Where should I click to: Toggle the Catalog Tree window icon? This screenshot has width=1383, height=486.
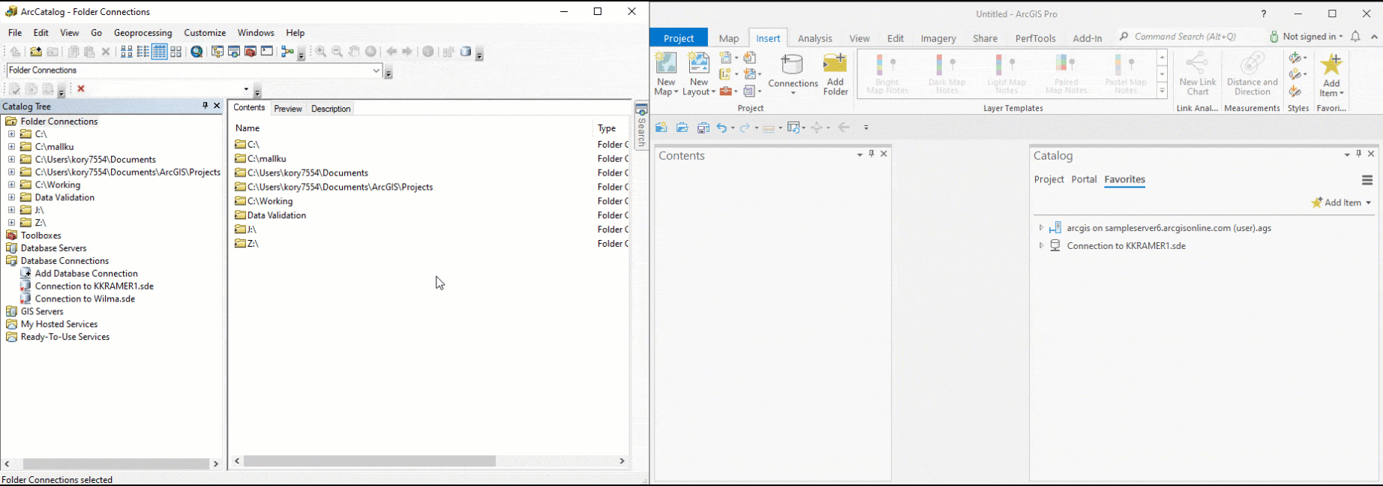(217, 52)
